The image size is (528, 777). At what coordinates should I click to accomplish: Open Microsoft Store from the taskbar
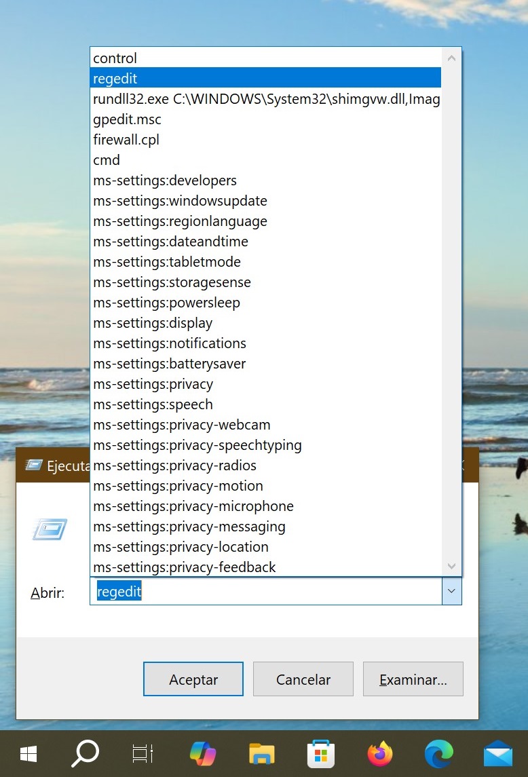321,754
